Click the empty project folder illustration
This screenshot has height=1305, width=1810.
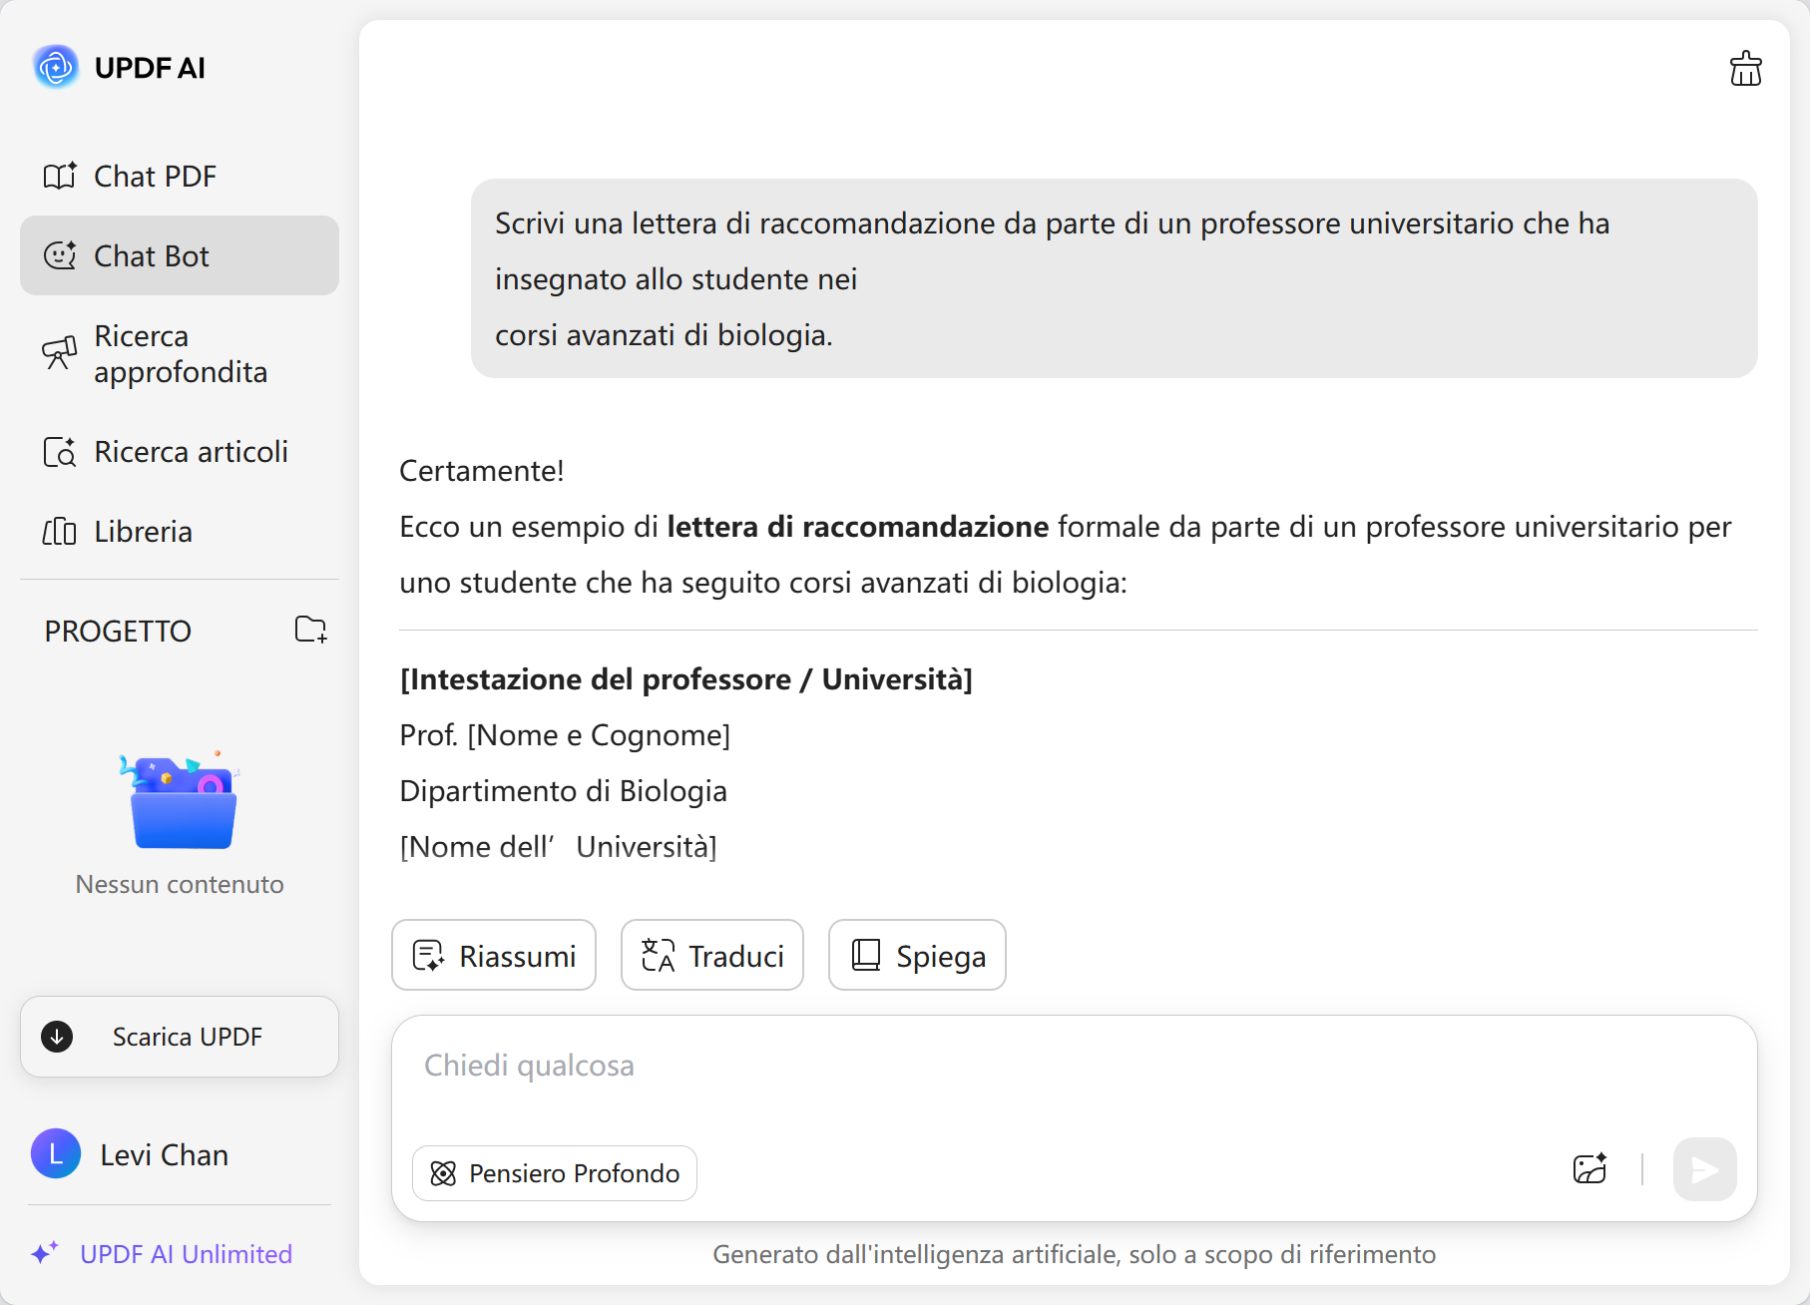180,801
